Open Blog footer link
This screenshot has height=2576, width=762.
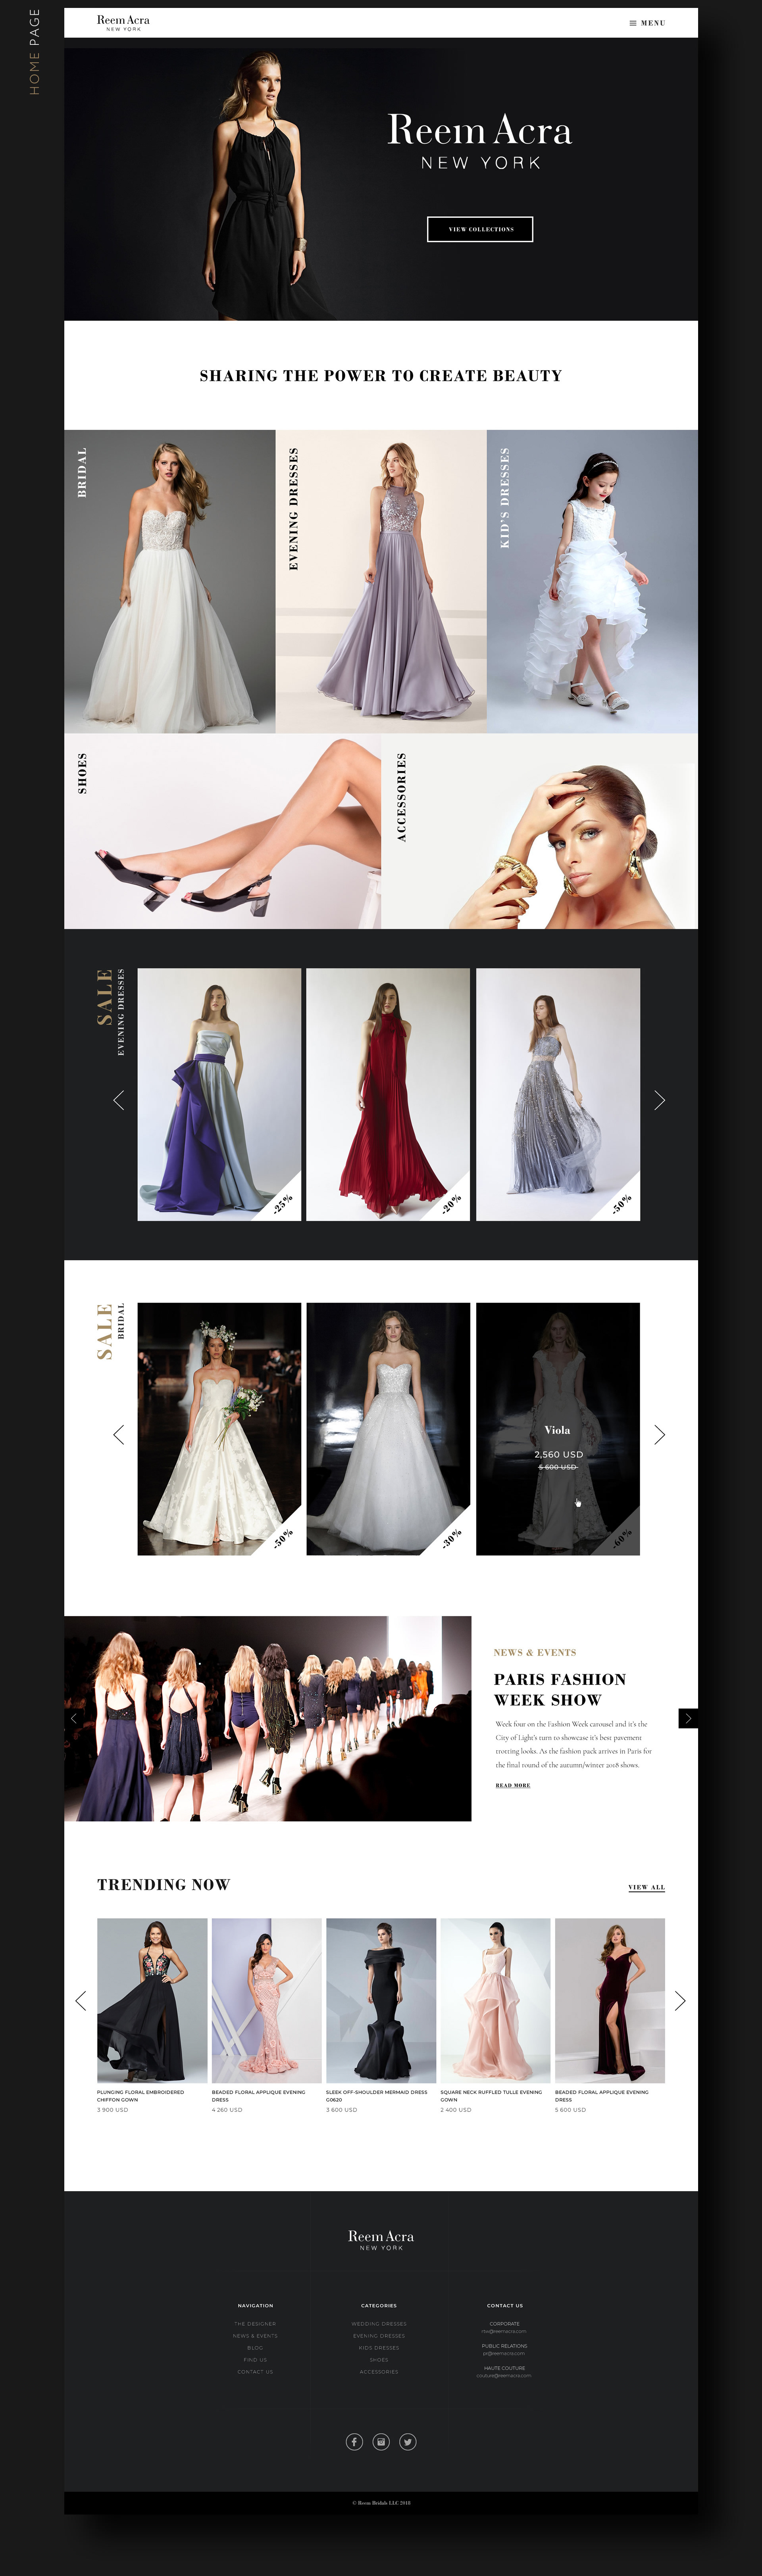[x=255, y=2348]
